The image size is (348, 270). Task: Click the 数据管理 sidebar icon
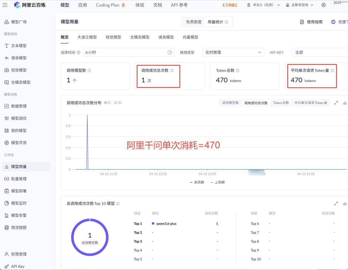point(7,106)
